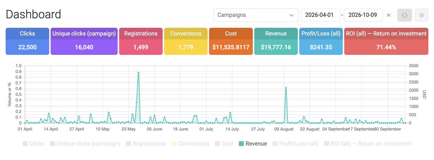Show the Conversions series via legend
Viewport: 434px width, 160px height.
(x=190, y=143)
